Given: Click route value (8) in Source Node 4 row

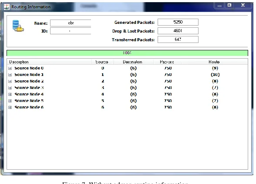Looking at the screenshot, I should [215, 94].
